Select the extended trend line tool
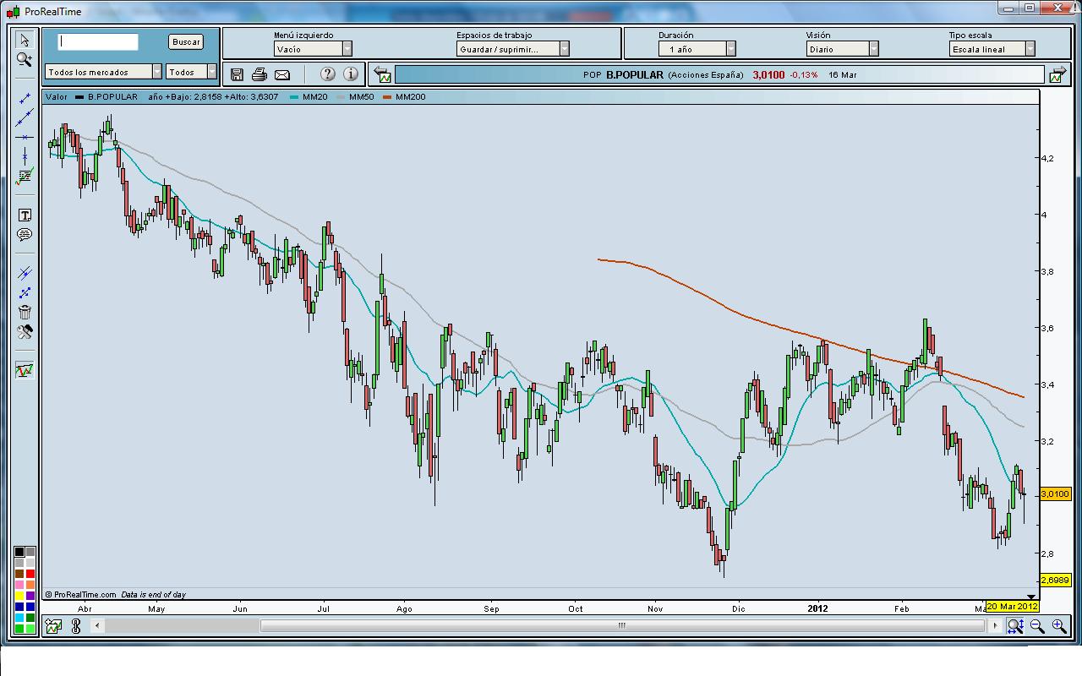 tap(25, 117)
